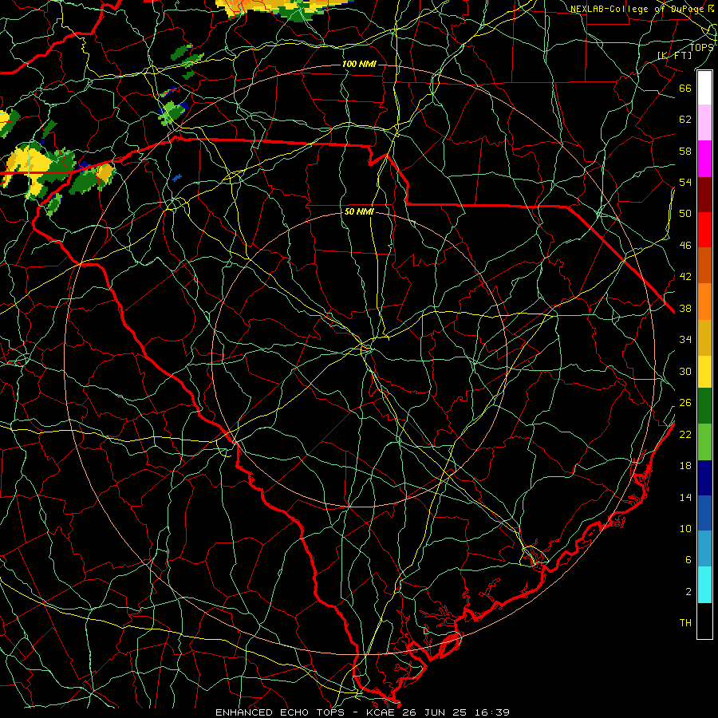Screen dimensions: 718x718
Task: Click the '10' legend value
Action: pos(685,529)
